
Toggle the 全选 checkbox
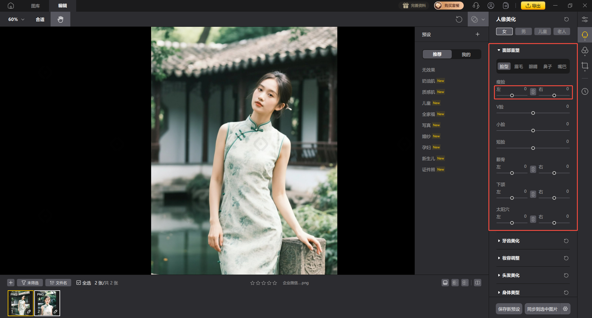pos(79,283)
